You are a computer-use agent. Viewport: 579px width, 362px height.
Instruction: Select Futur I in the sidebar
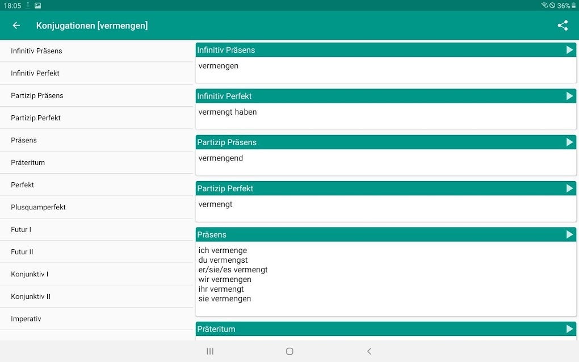pyautogui.click(x=21, y=229)
